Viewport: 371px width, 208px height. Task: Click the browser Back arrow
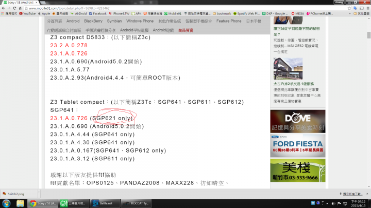[x=3, y=8]
